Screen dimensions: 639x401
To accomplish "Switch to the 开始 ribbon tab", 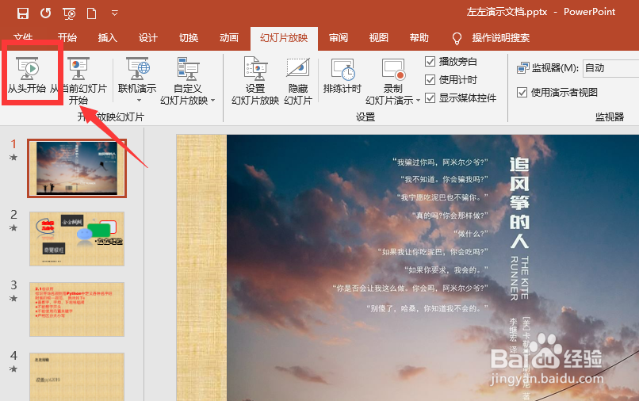I will click(67, 38).
